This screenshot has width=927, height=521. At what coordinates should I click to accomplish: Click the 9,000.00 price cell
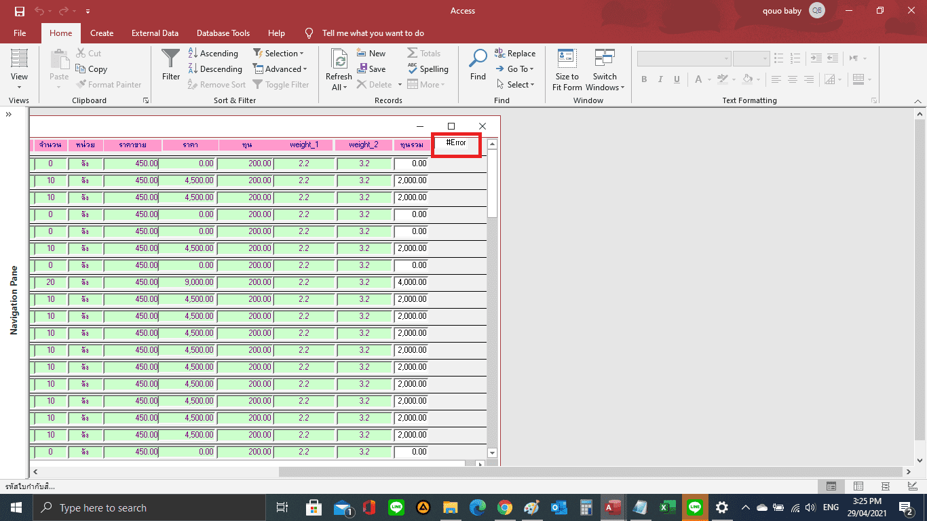(x=189, y=282)
